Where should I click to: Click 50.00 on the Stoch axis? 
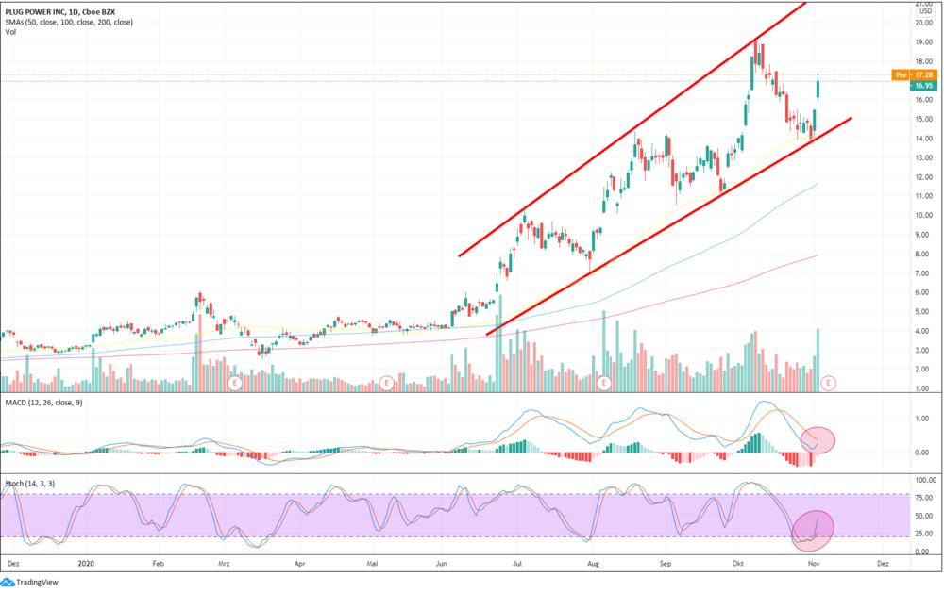(924, 516)
